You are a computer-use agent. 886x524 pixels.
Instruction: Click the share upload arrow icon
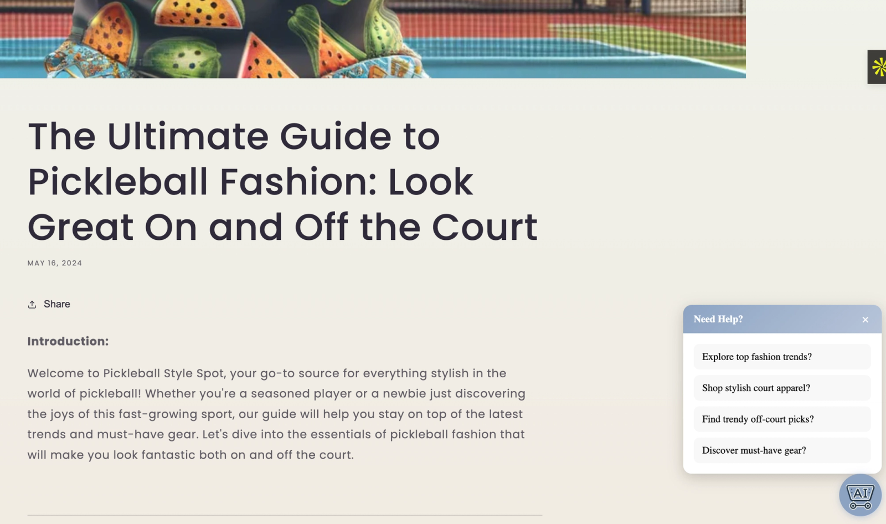32,305
